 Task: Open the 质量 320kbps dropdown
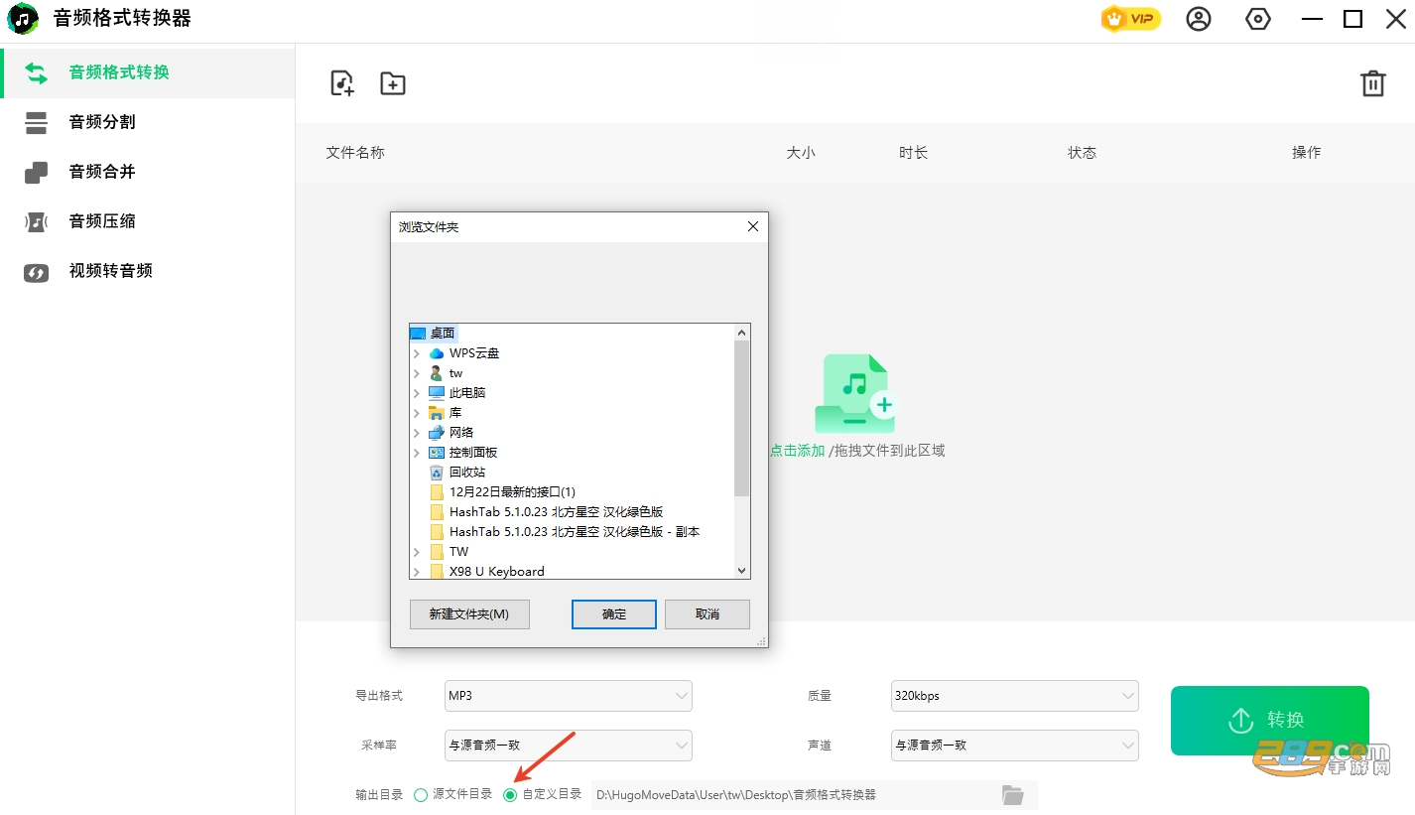(x=1015, y=696)
